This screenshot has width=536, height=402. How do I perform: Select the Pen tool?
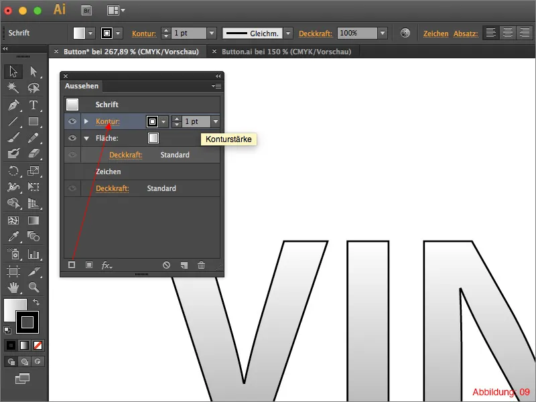[13, 105]
